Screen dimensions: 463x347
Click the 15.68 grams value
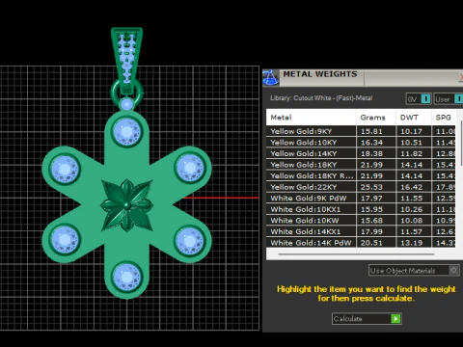pyautogui.click(x=371, y=221)
